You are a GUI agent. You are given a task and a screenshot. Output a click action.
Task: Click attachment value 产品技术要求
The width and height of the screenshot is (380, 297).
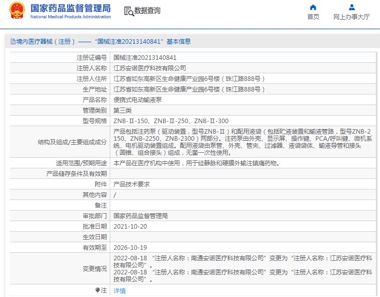tap(131, 184)
